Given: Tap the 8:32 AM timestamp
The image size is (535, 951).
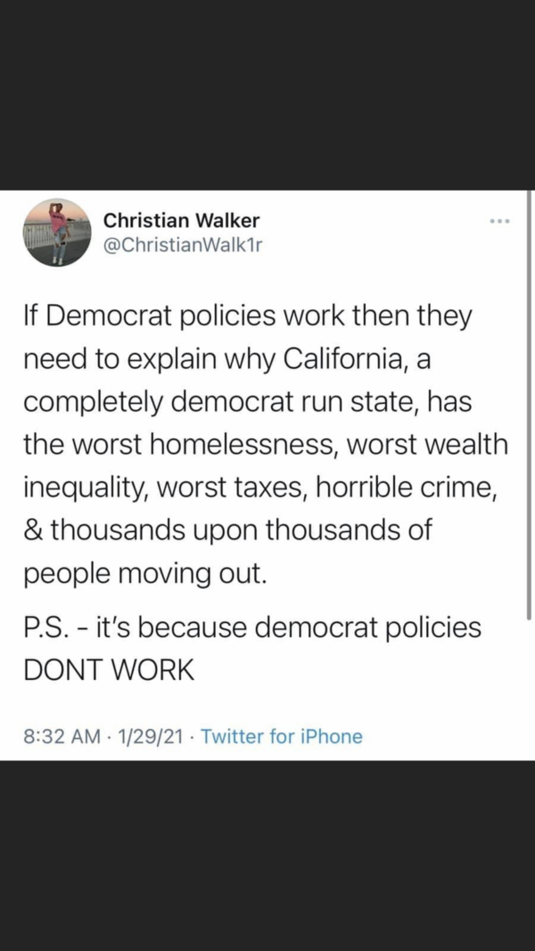Looking at the screenshot, I should pyautogui.click(x=59, y=736).
